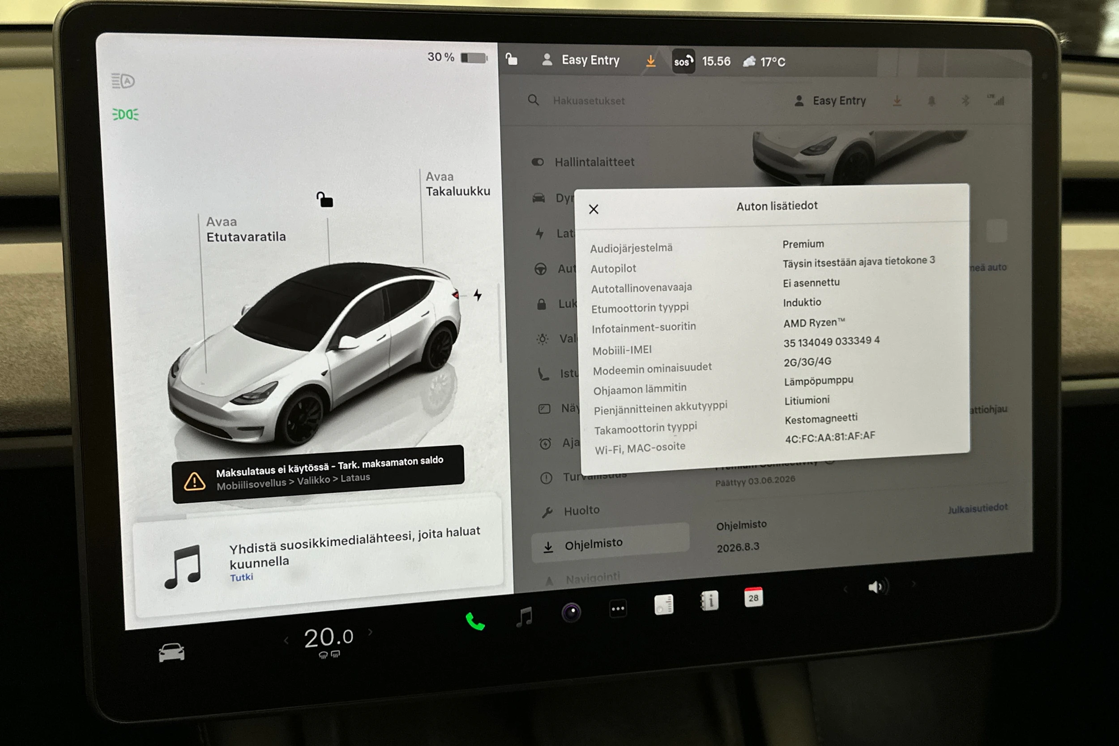Open the owner's manual info icon
This screenshot has width=1119, height=746.
pyautogui.click(x=709, y=601)
